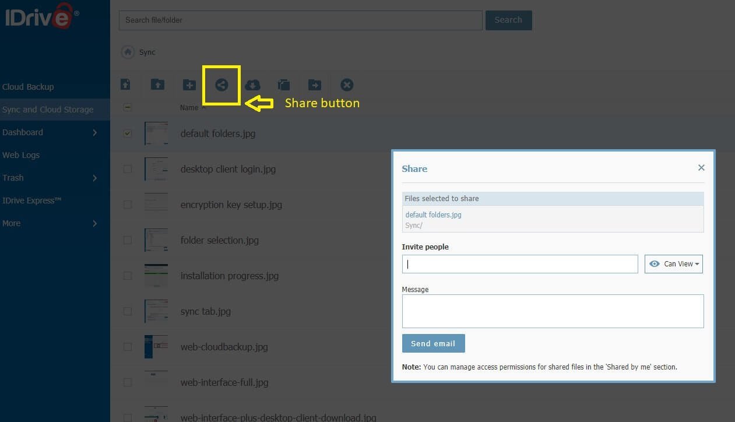Click the file name default folders.jpg in the list
Screen dimensions: 735x422
click(x=218, y=133)
